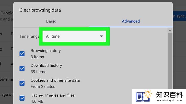Click the credit card Payment methods icon
The image size is (186, 104).
(x=1, y=49)
